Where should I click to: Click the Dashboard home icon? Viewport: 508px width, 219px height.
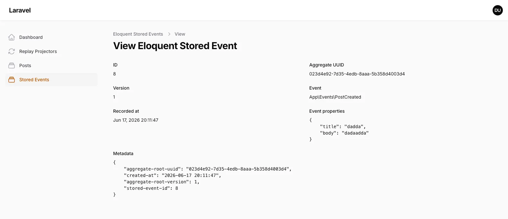coord(12,37)
